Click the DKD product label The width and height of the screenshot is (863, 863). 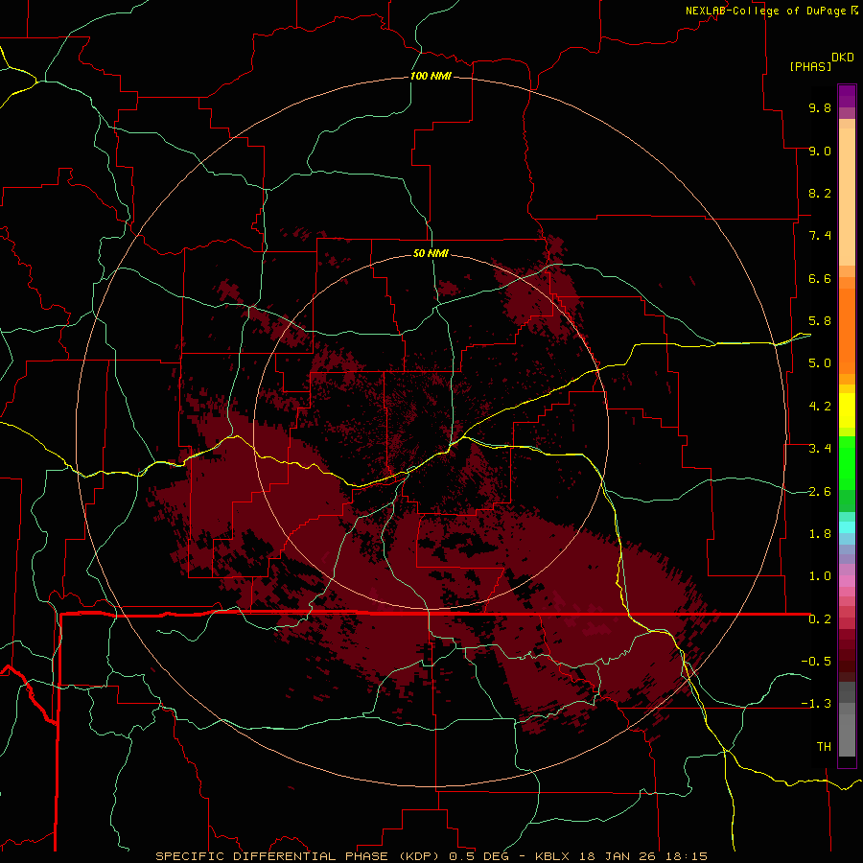click(843, 58)
